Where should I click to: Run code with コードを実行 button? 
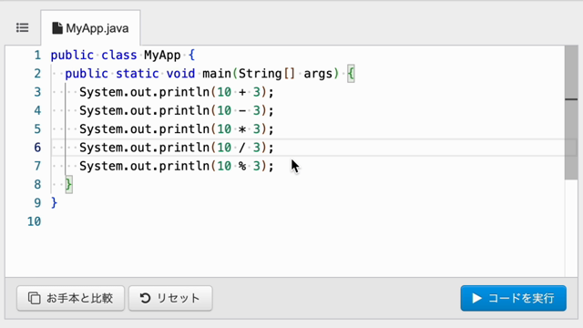click(x=514, y=298)
